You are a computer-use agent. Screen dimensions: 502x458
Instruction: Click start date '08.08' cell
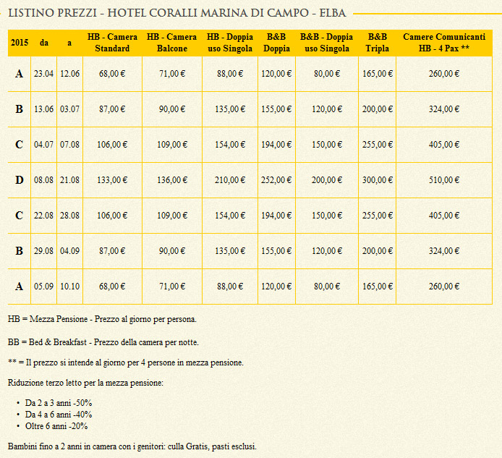(x=44, y=180)
